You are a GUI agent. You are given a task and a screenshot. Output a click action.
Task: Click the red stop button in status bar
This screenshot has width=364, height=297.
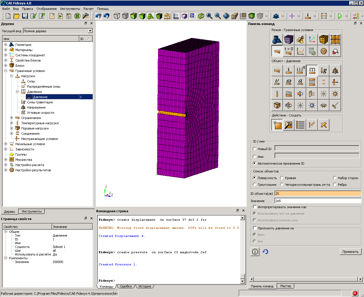[x=355, y=293]
